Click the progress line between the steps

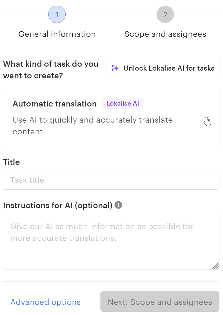pyautogui.click(x=111, y=14)
